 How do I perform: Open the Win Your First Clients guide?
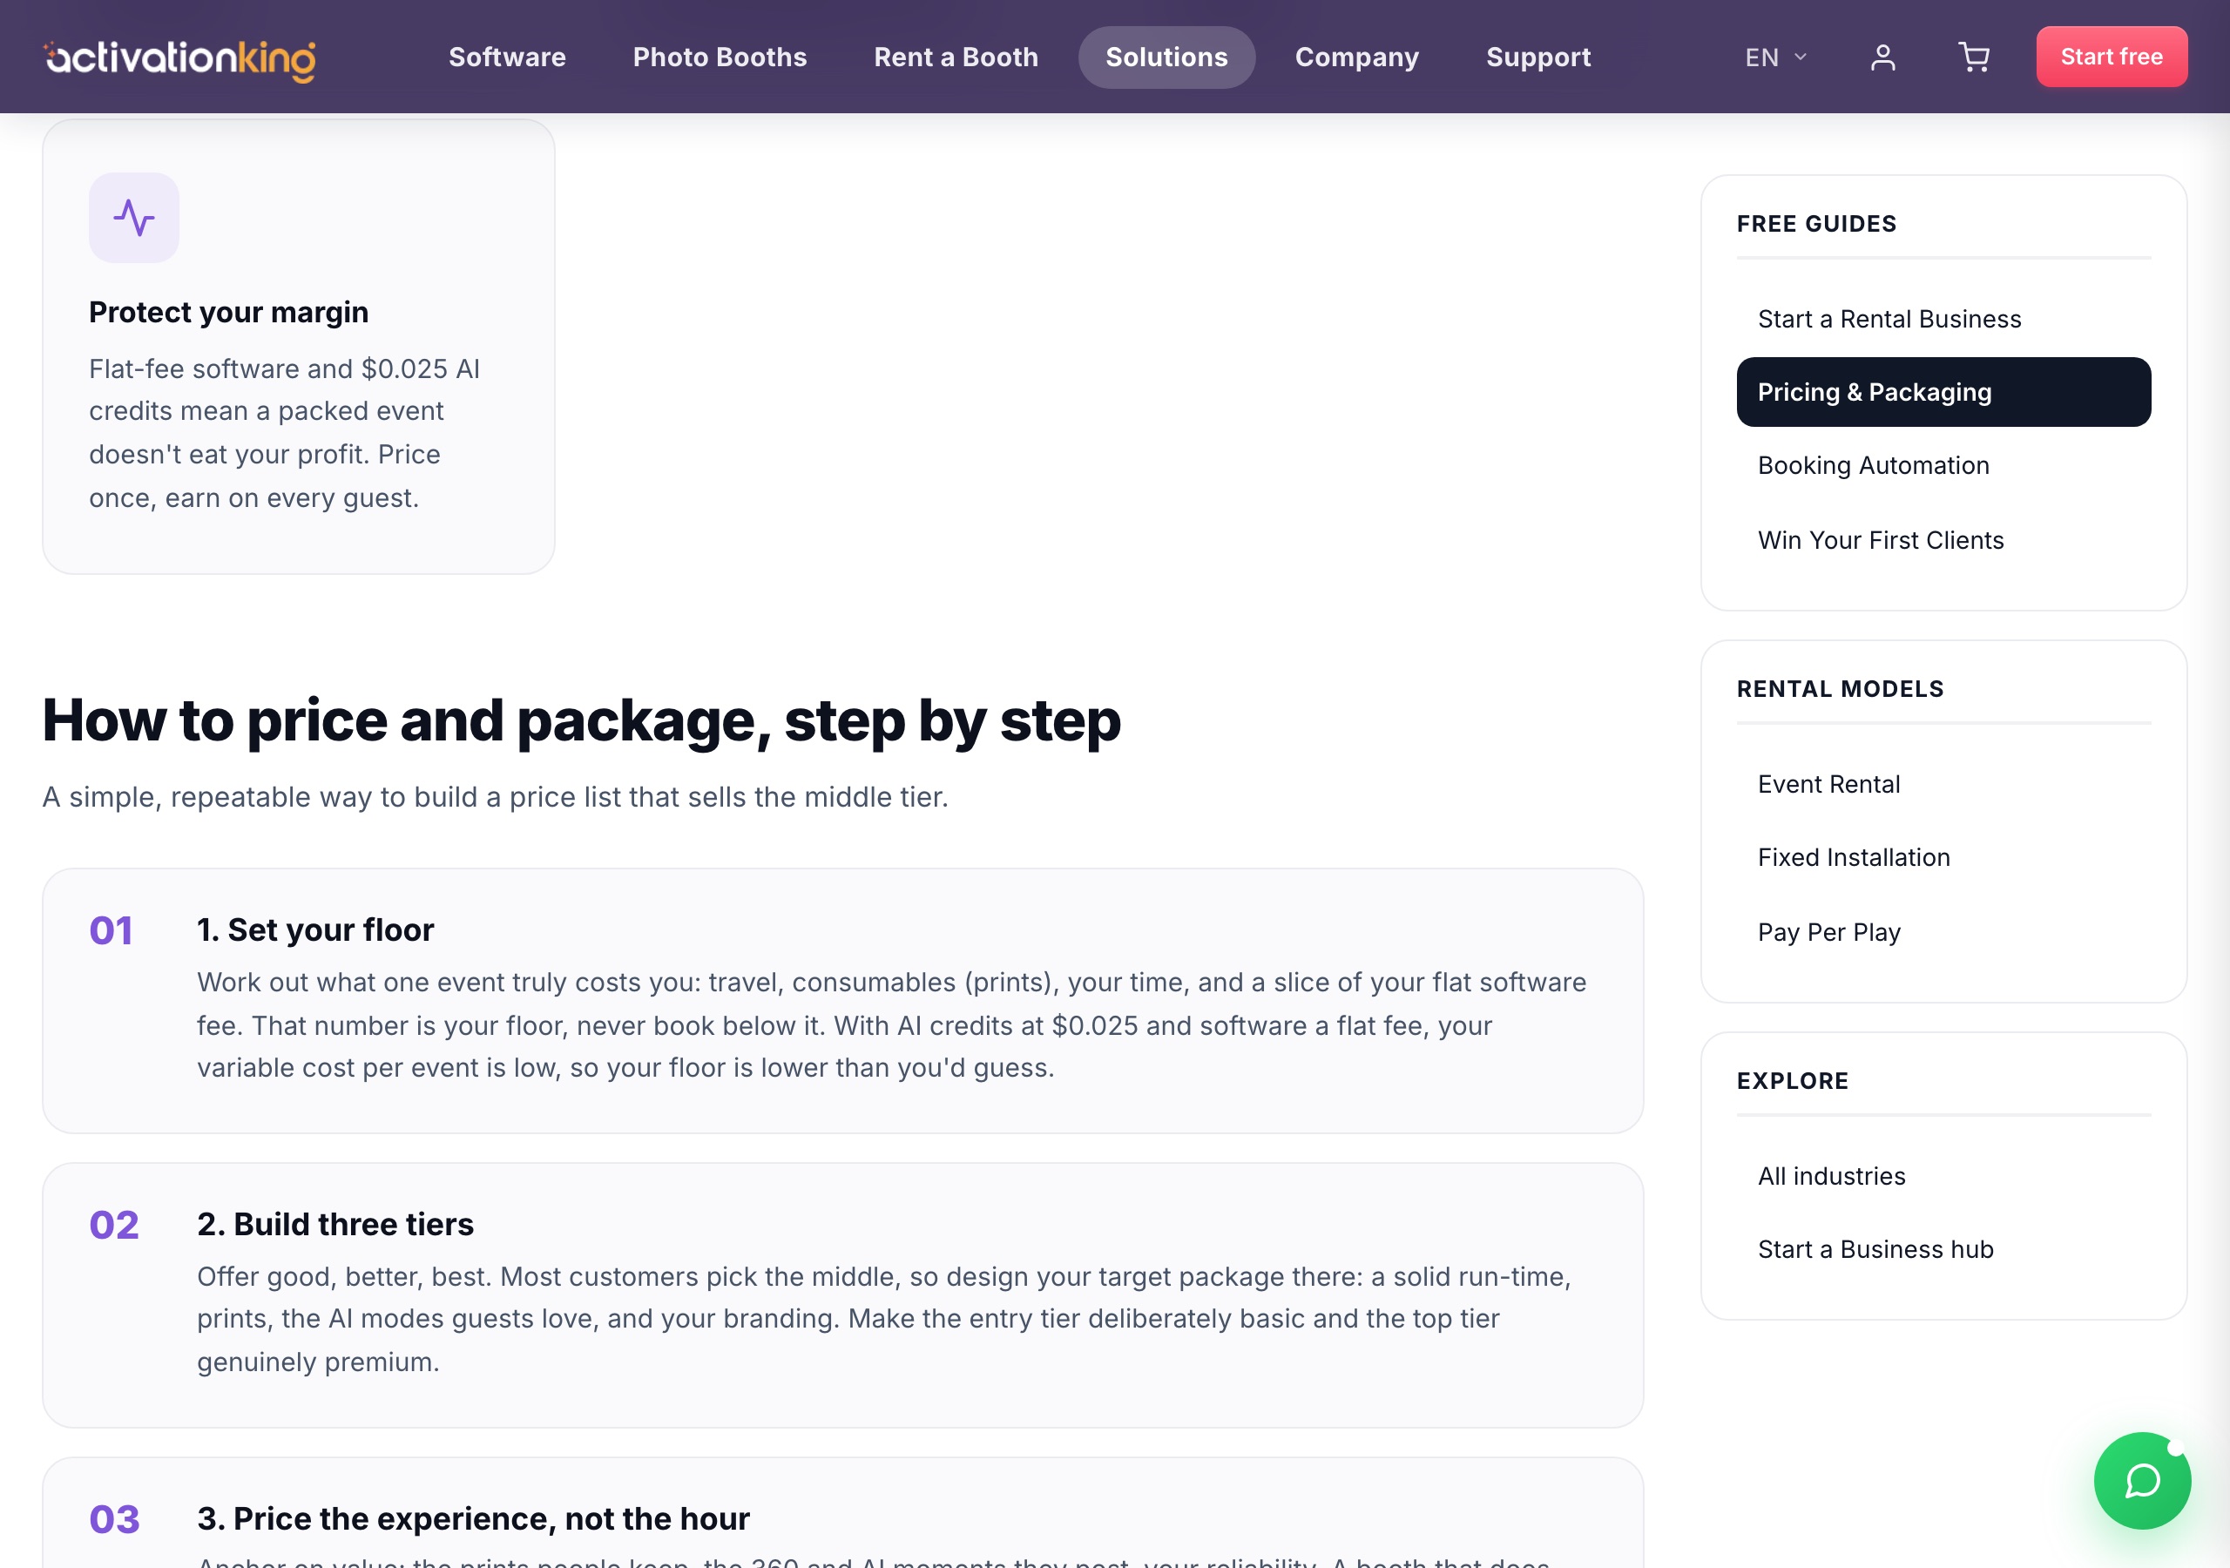click(1943, 540)
